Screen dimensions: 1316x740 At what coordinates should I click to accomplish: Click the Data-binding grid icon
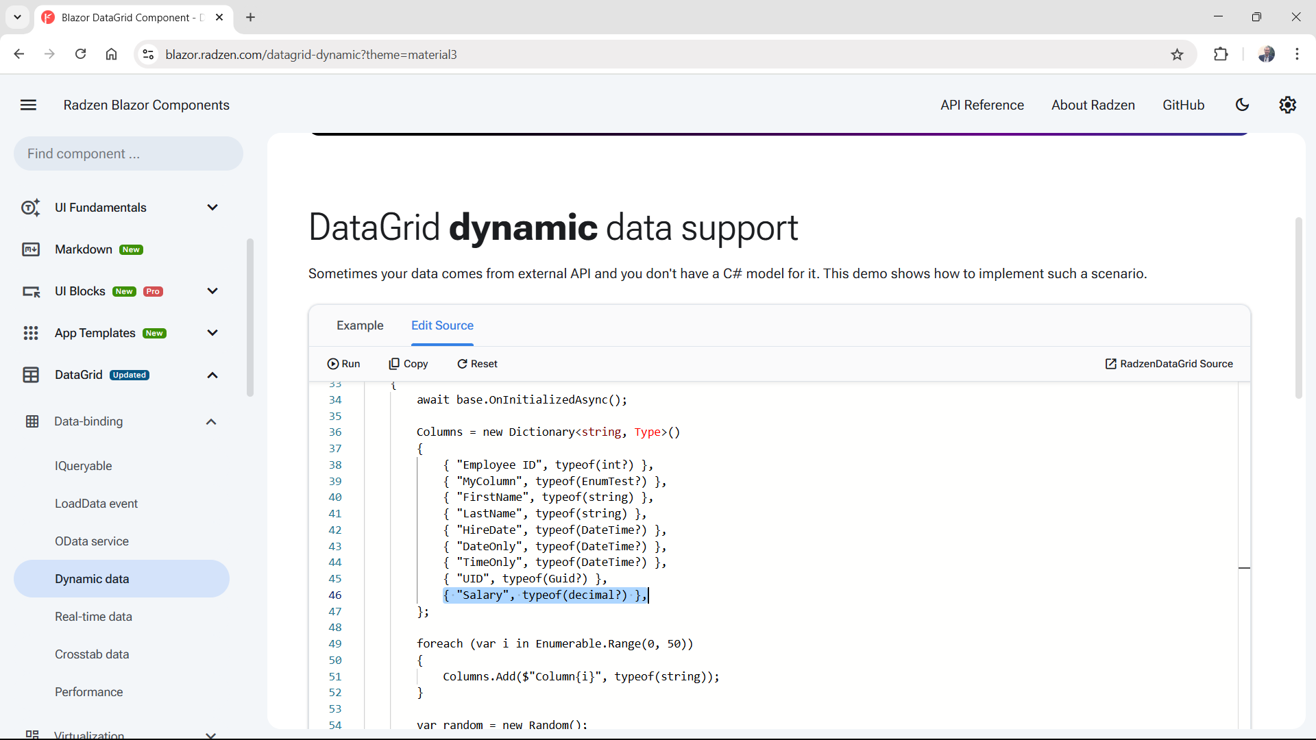(32, 421)
